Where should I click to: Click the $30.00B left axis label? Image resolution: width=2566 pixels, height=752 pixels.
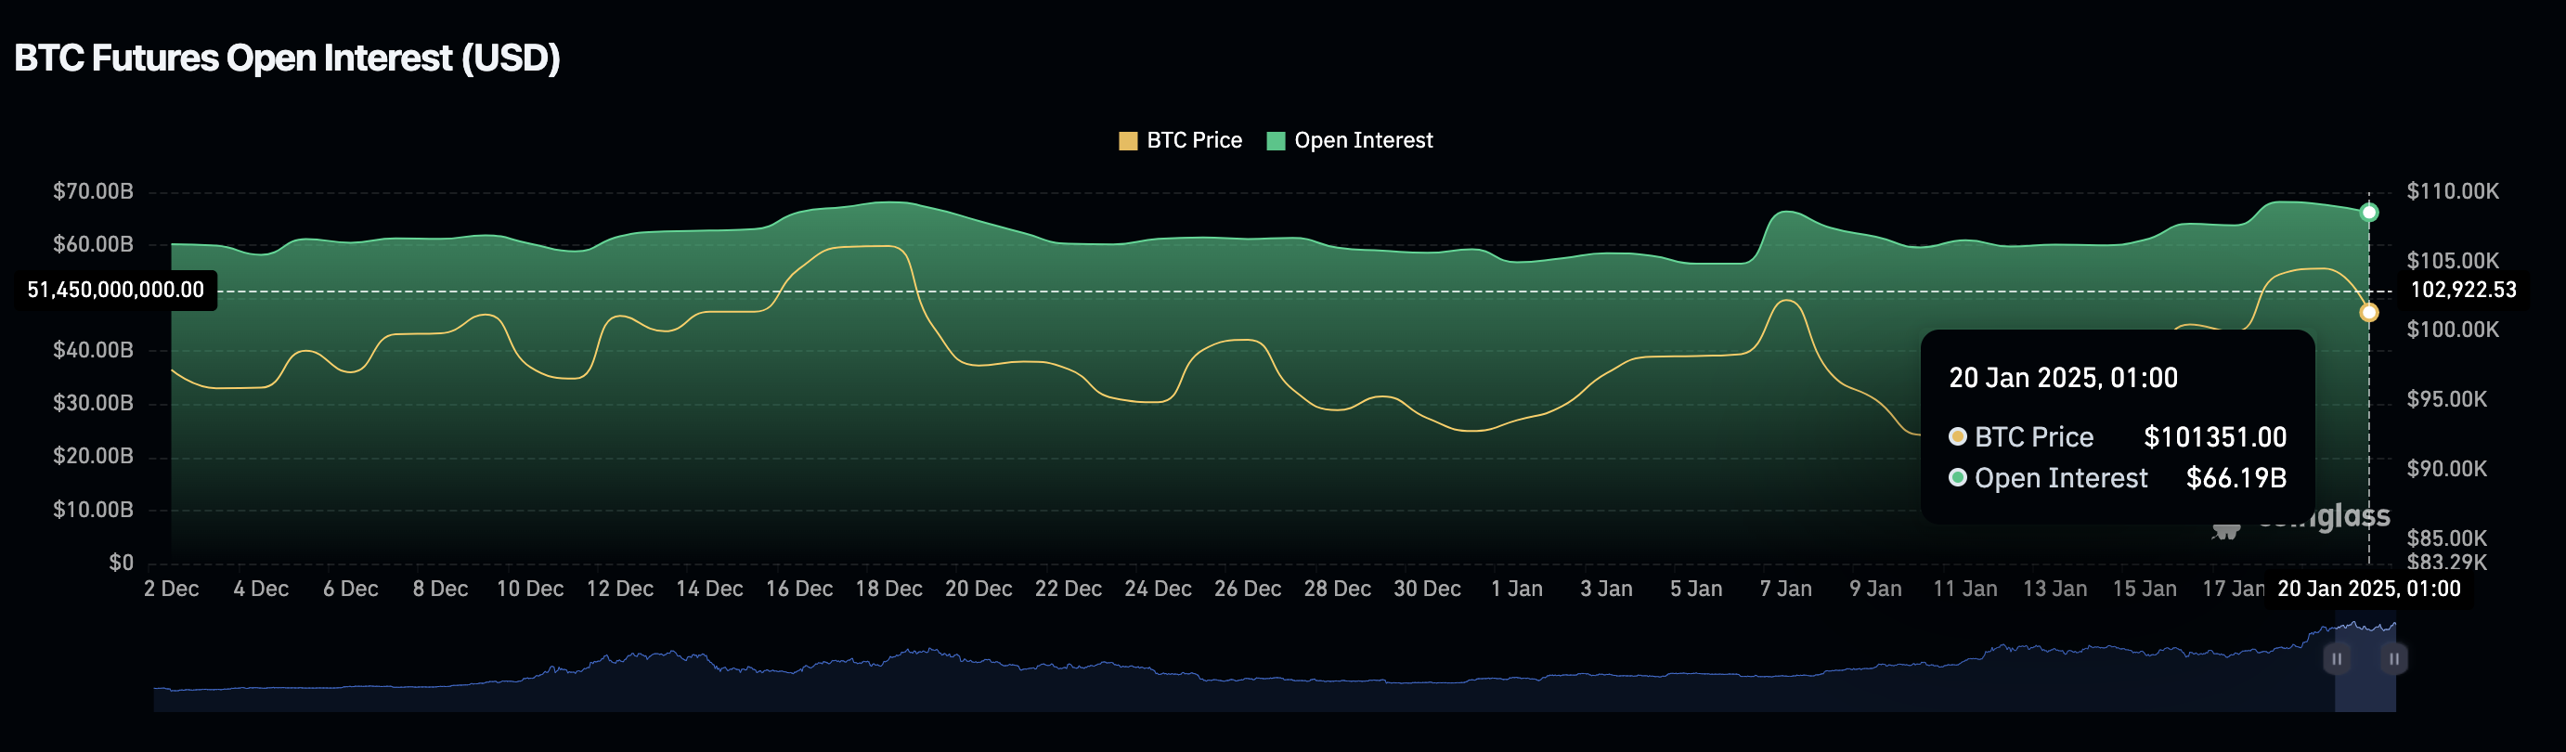pyautogui.click(x=93, y=404)
